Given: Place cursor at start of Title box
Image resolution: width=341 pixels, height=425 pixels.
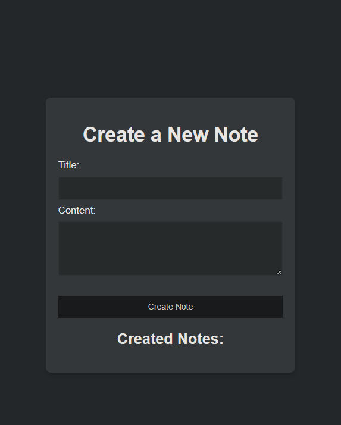Looking at the screenshot, I should (x=61, y=188).
